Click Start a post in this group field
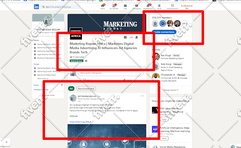This screenshot has width=241, height=148. coord(111,73)
